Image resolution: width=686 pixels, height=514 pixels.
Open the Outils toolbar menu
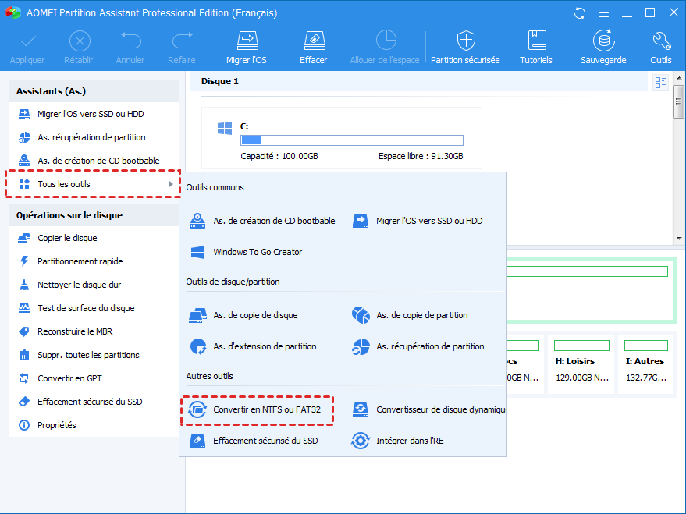pyautogui.click(x=660, y=48)
